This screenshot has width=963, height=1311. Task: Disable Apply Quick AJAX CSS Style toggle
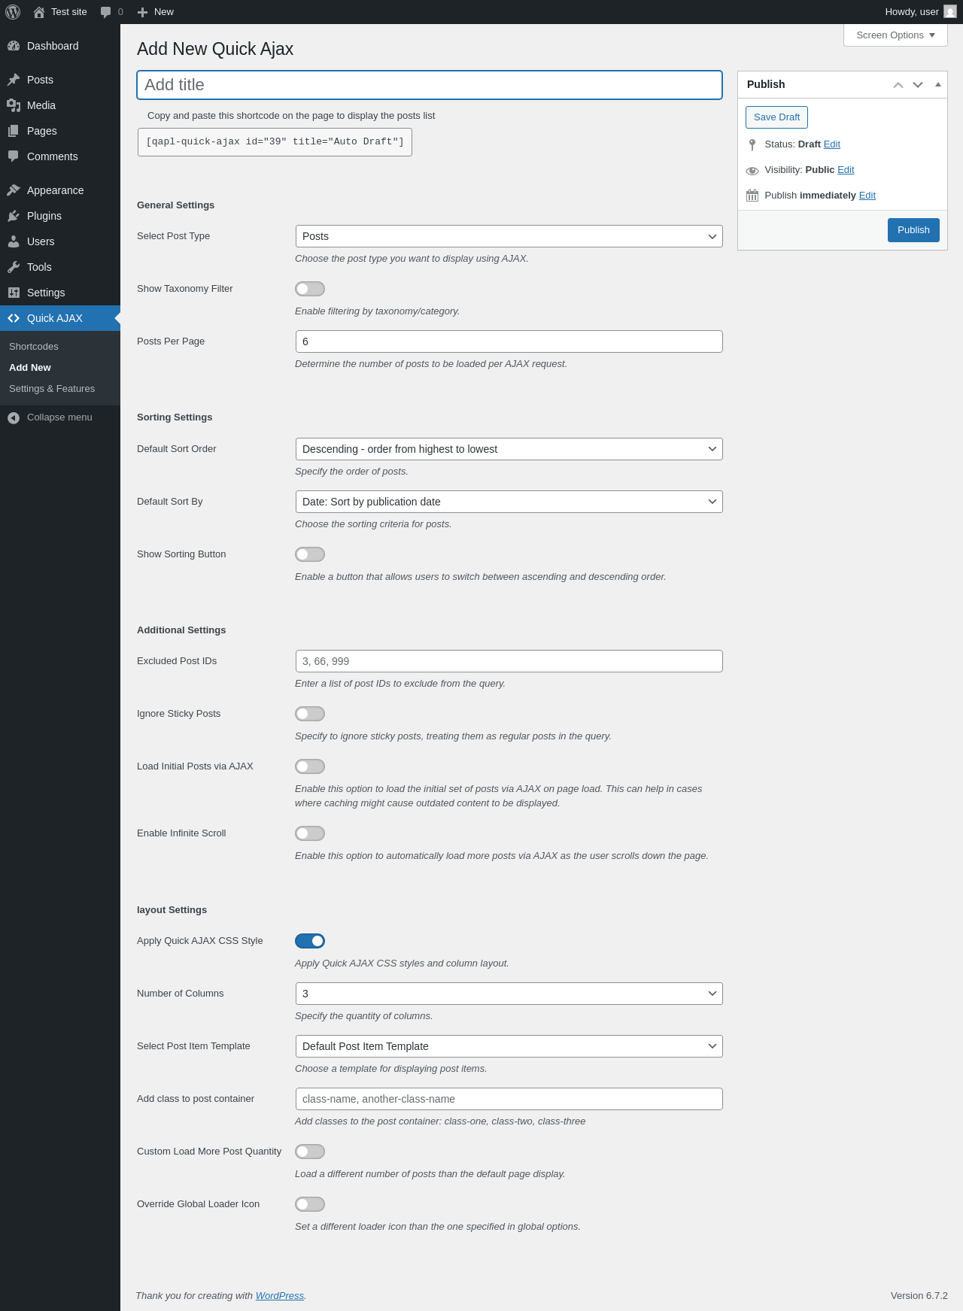click(x=310, y=941)
